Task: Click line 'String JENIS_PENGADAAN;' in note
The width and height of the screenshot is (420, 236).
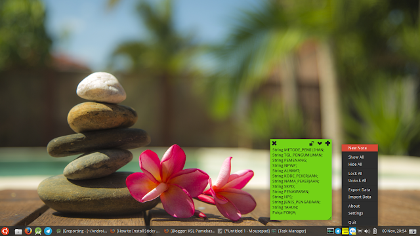Action: 296,202
